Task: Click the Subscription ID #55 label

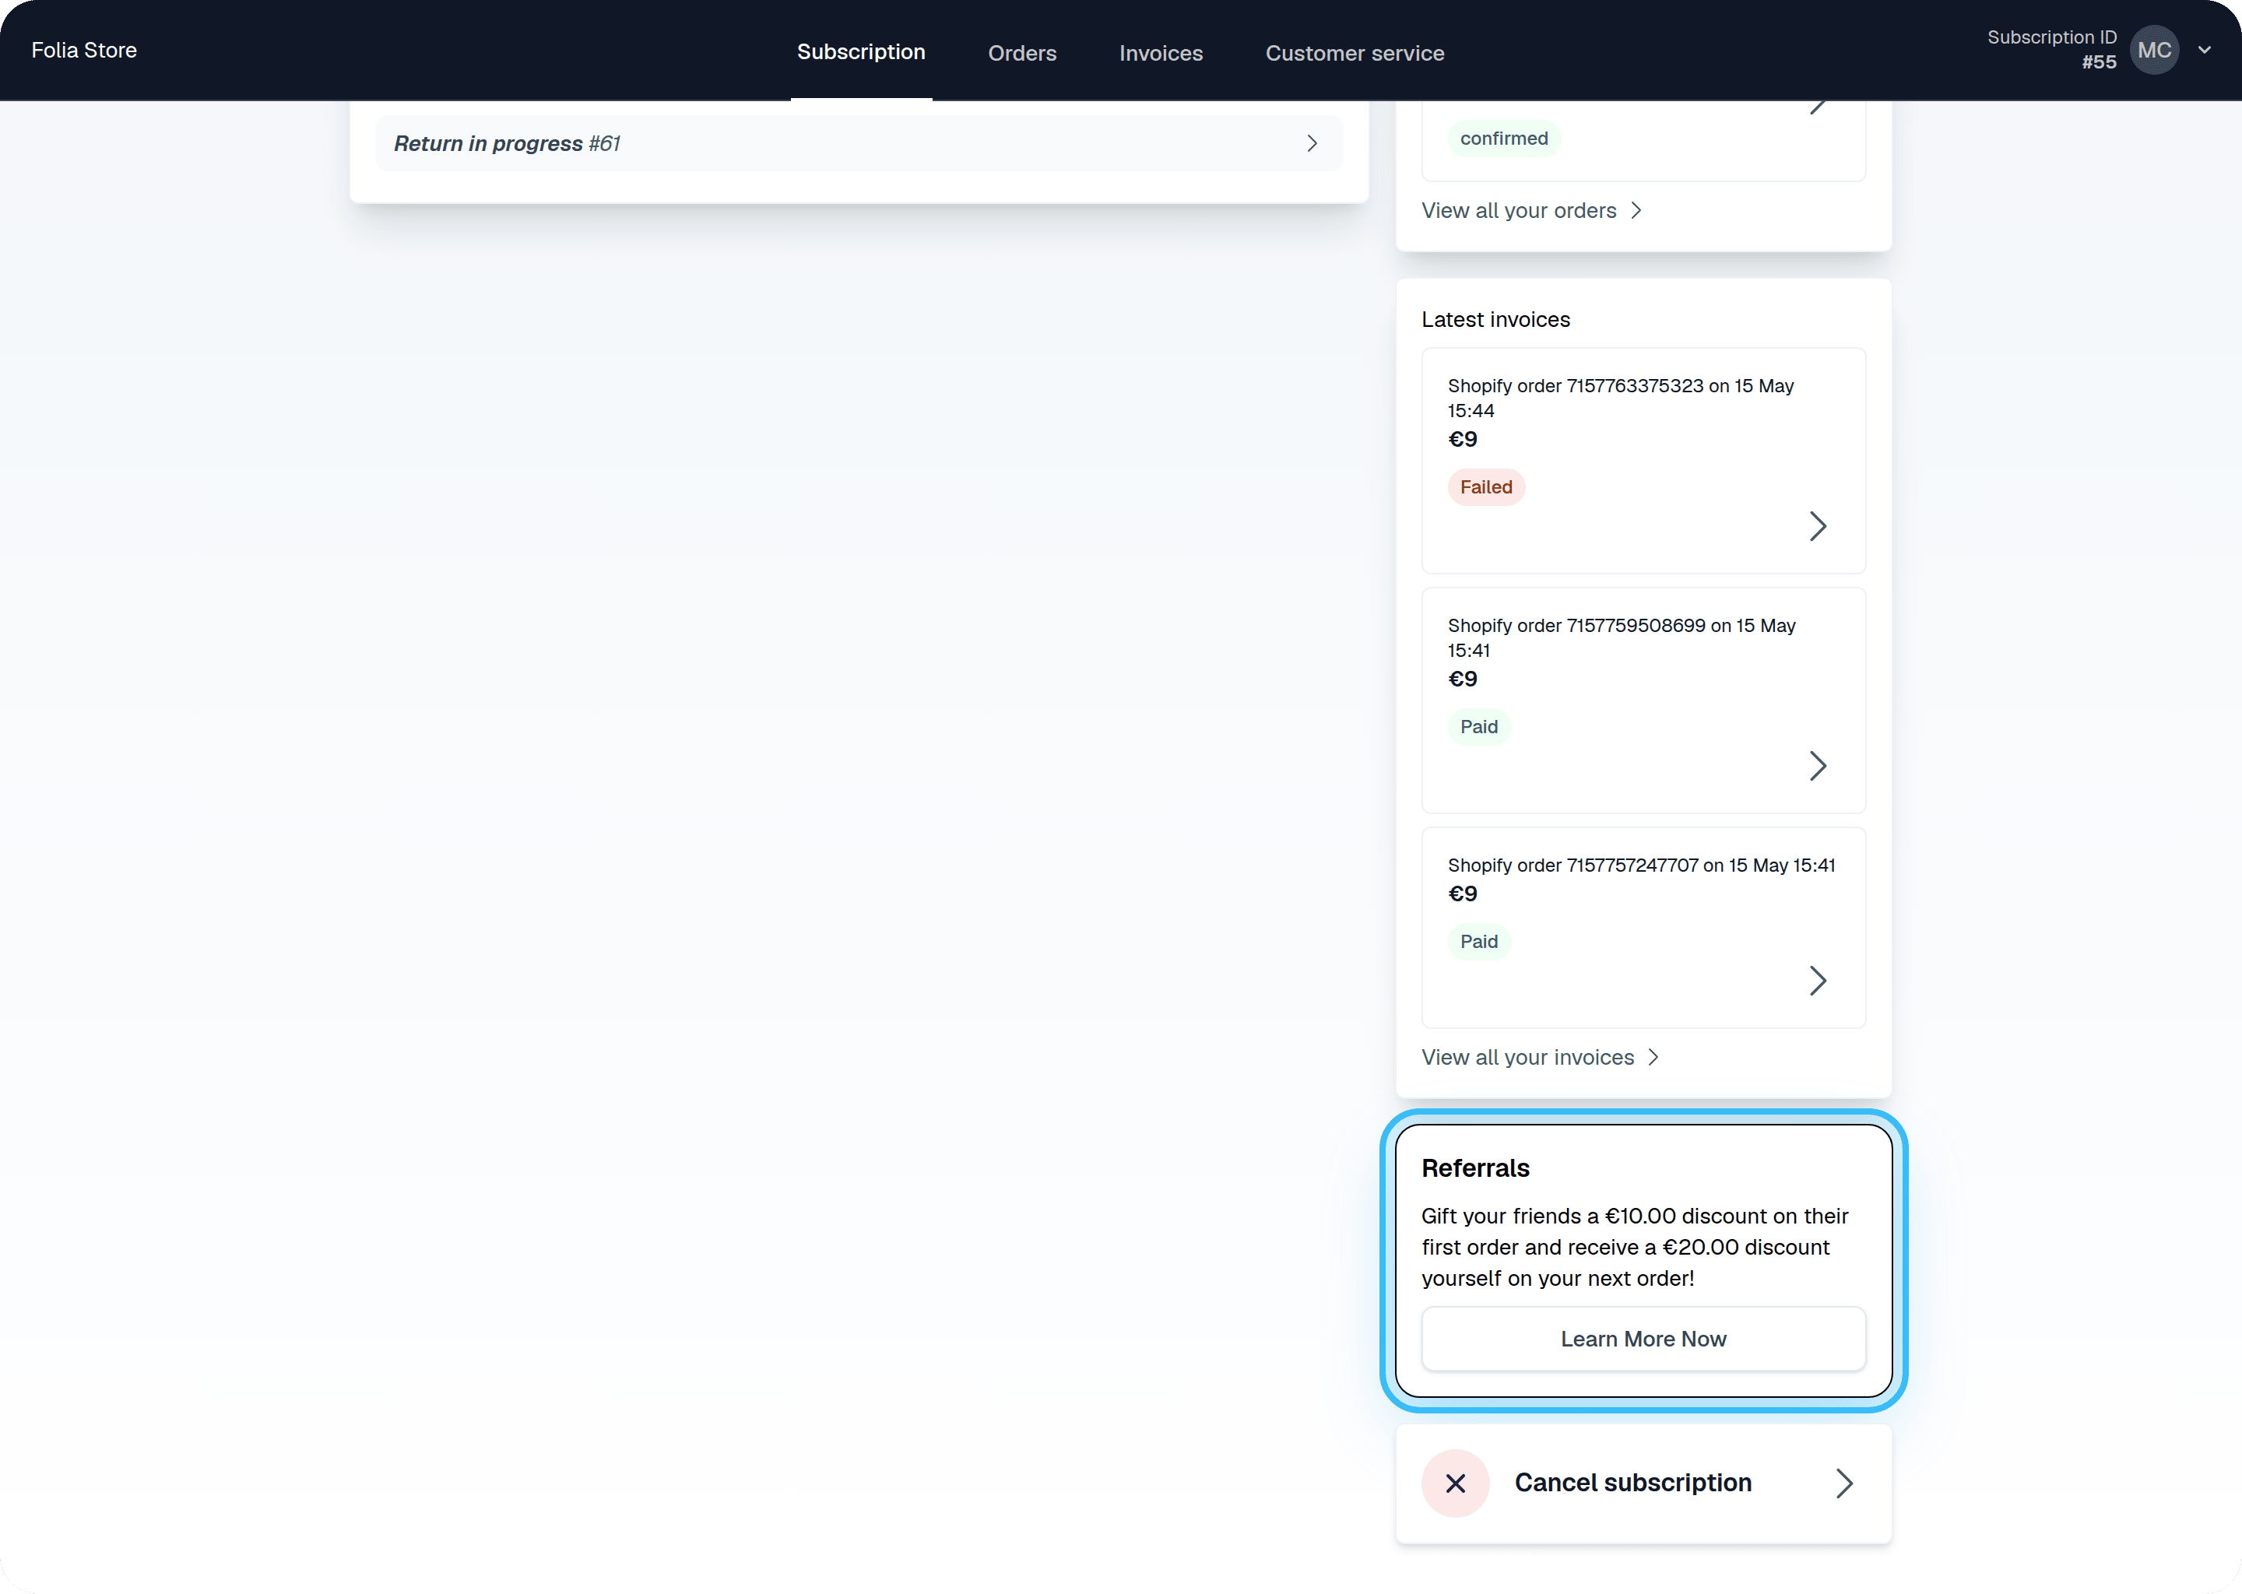Action: pos(2051,49)
